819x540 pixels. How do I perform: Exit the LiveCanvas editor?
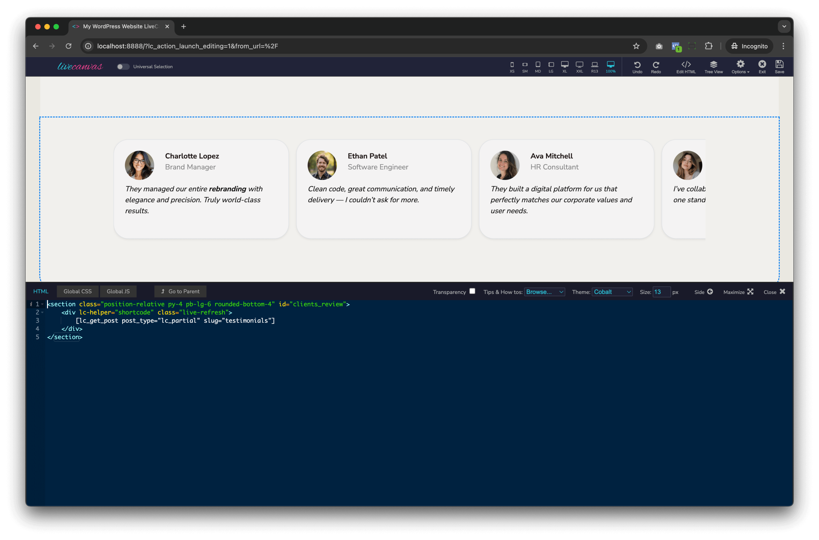point(762,66)
